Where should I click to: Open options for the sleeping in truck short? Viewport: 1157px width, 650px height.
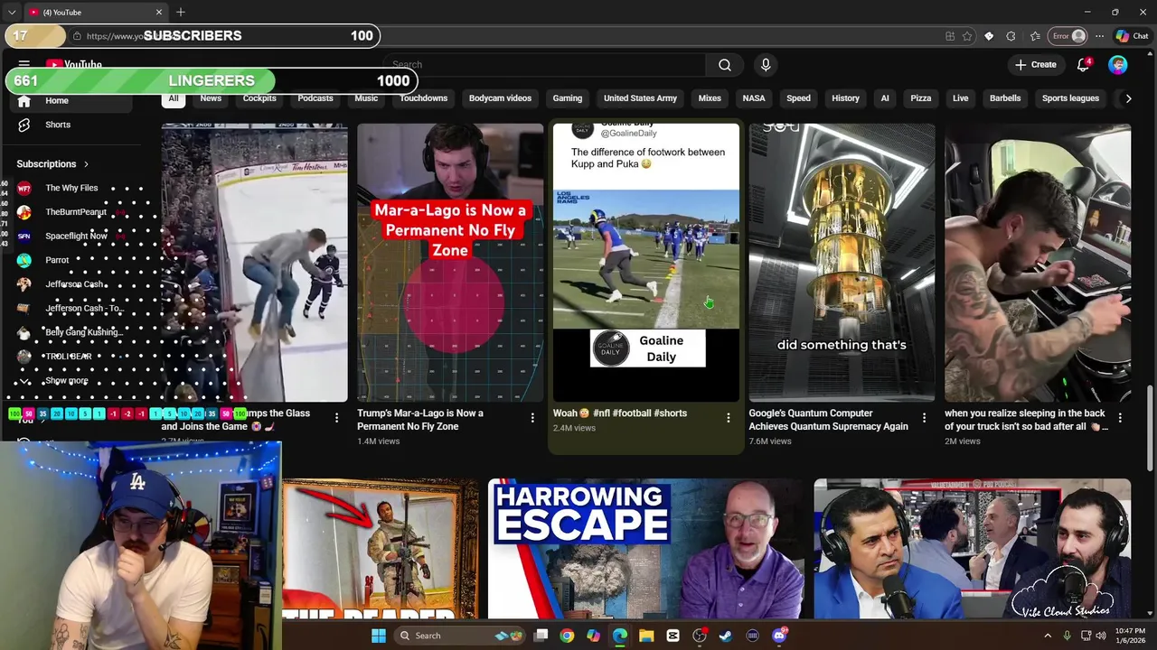pyautogui.click(x=1120, y=417)
